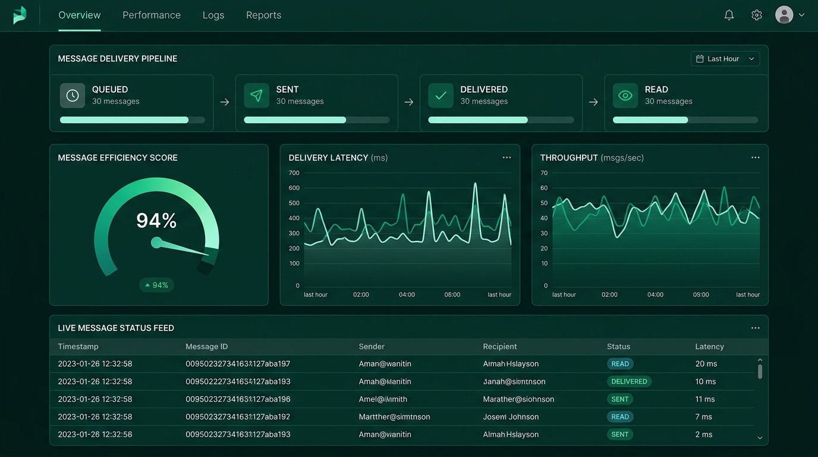Open settings via the gear icon
Screen dimensions: 818x457
pos(756,15)
